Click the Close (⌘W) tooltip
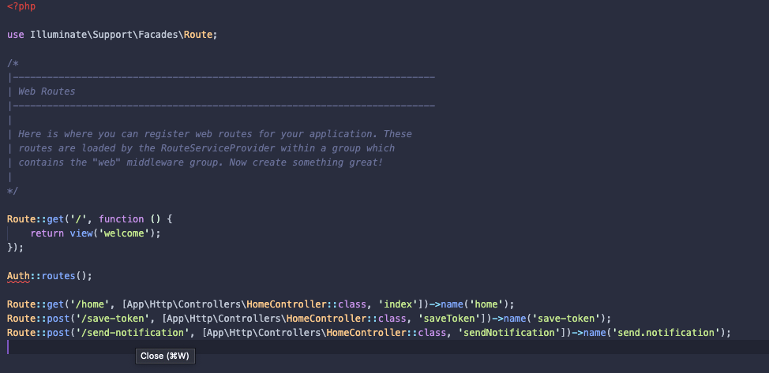This screenshot has width=769, height=373. click(165, 356)
